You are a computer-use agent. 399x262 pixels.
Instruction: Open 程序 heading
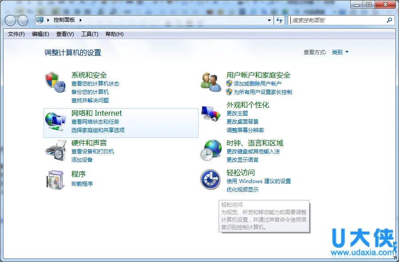78,174
